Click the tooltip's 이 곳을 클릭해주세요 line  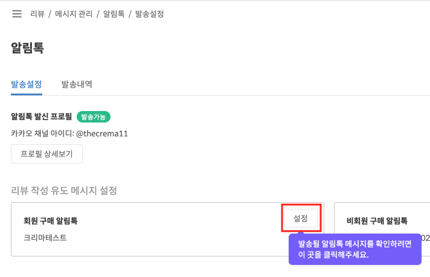333,255
